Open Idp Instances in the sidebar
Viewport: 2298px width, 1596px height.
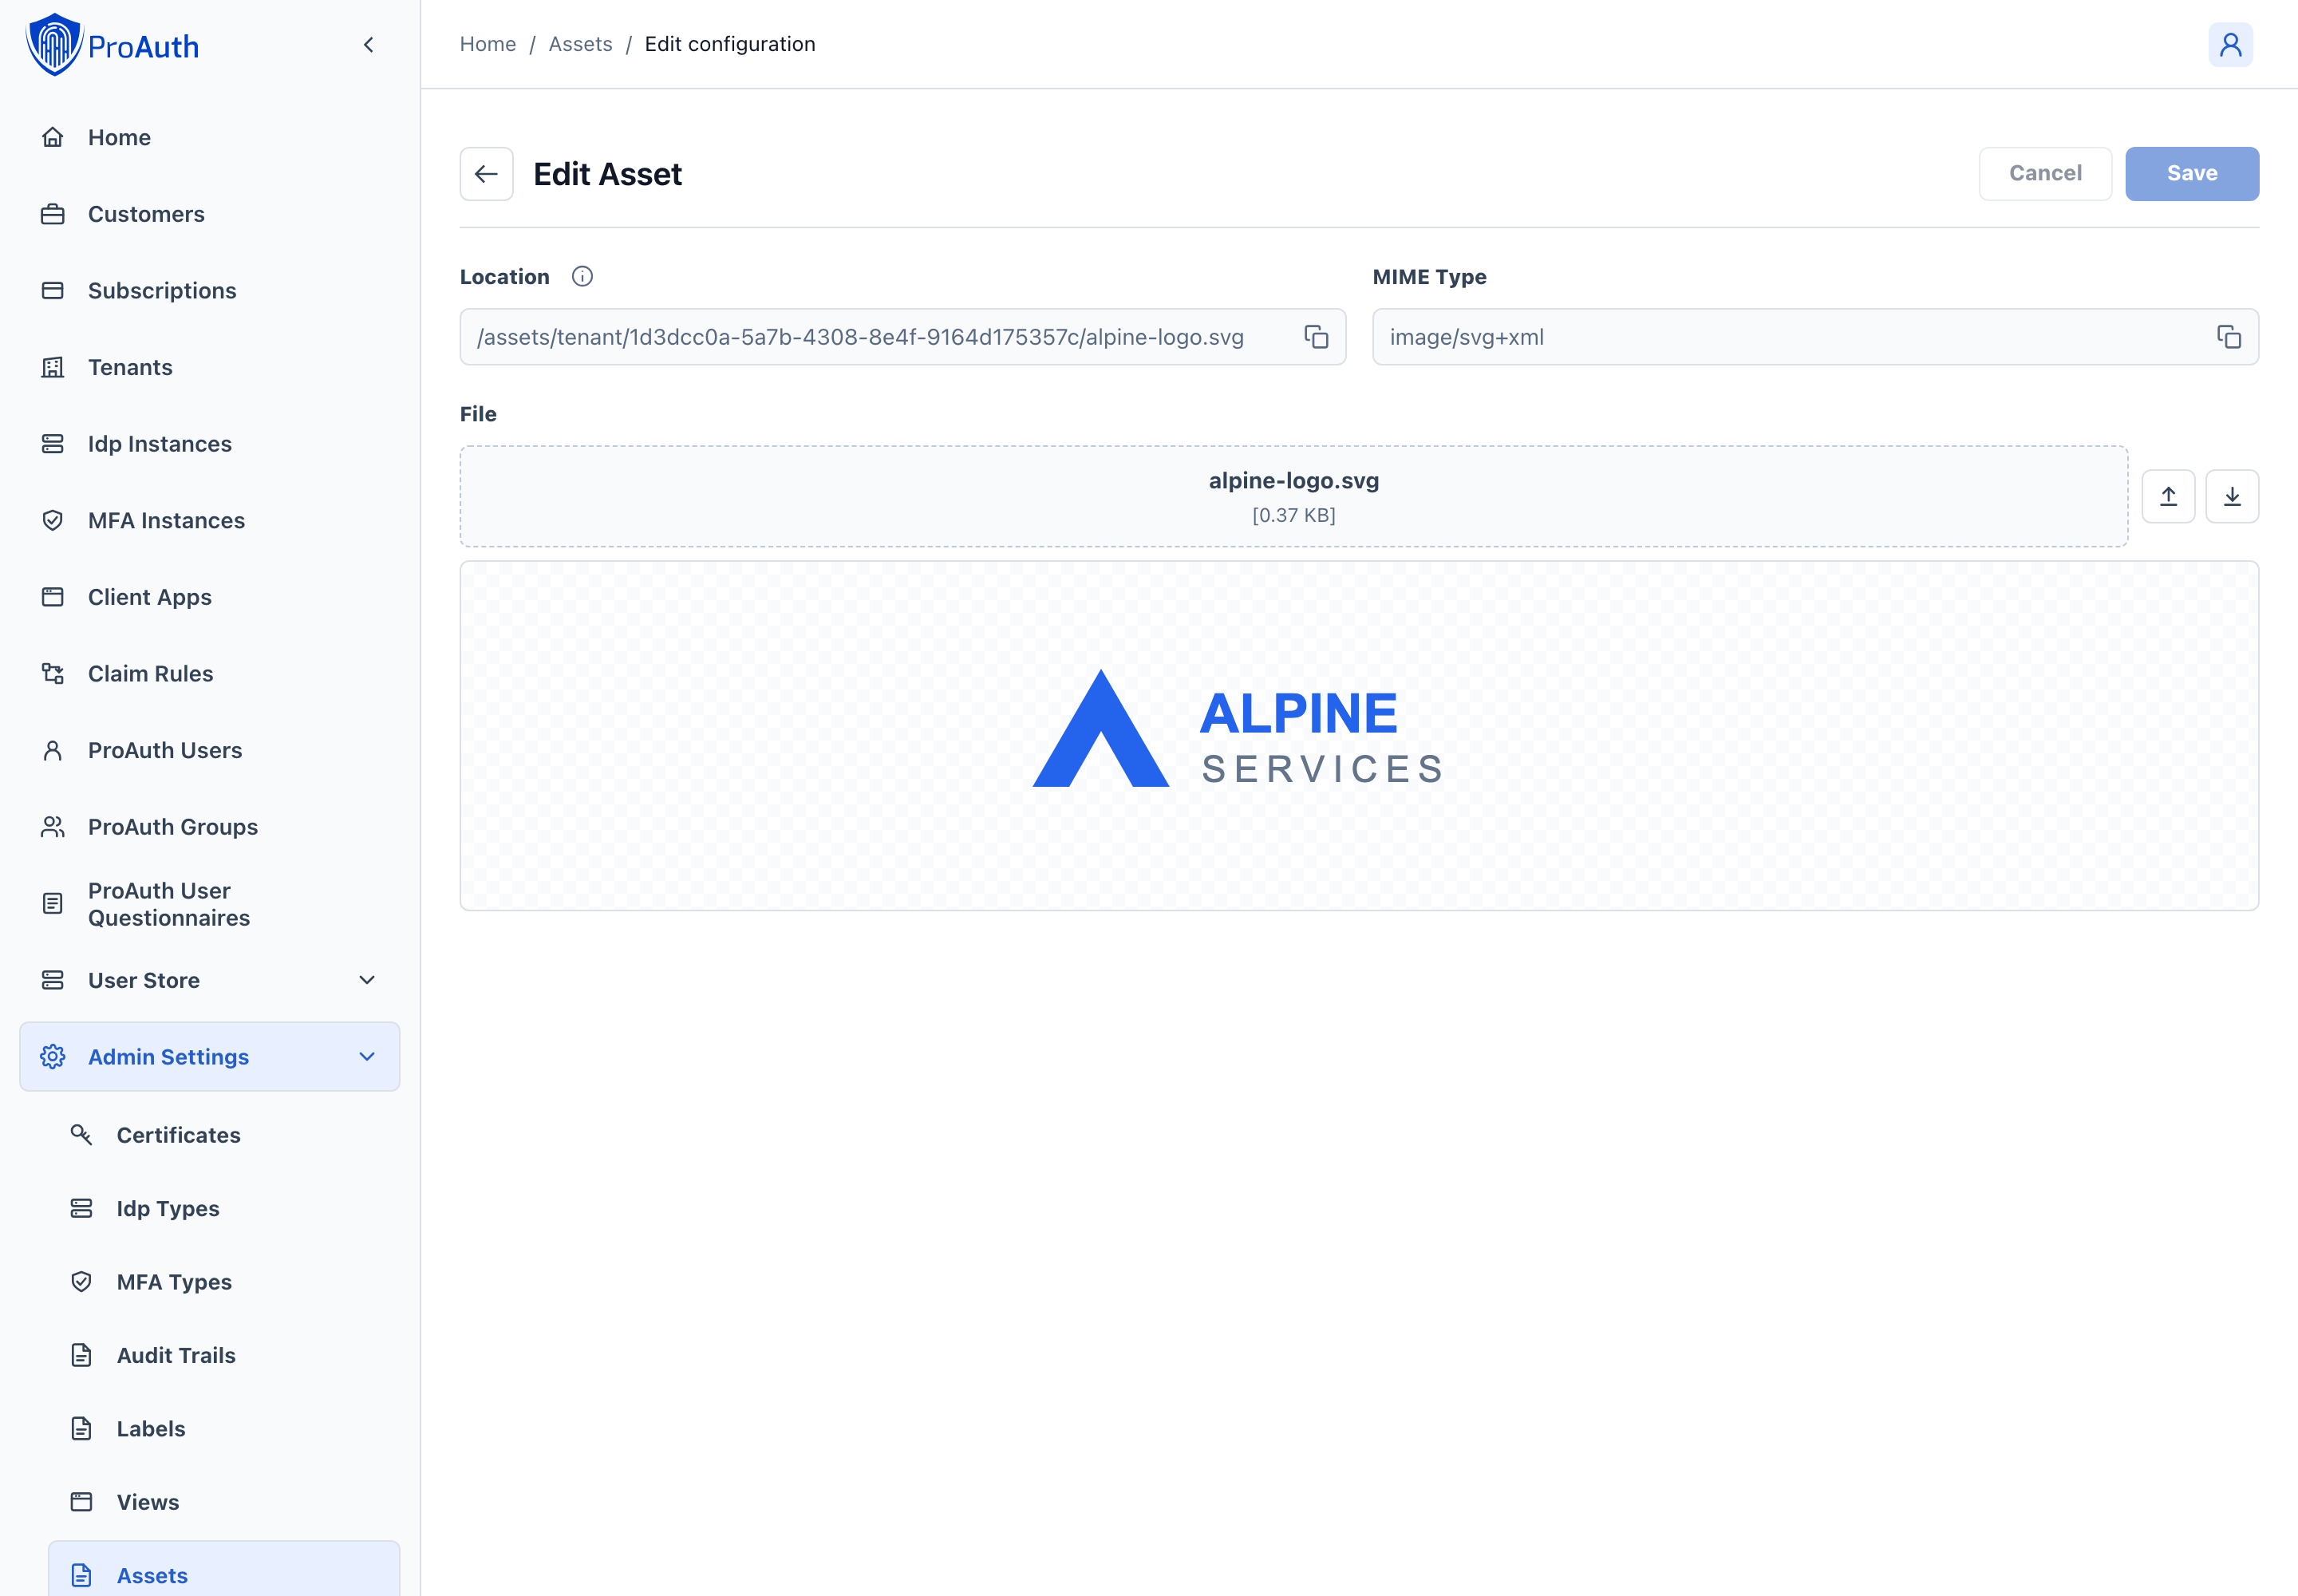(210, 444)
